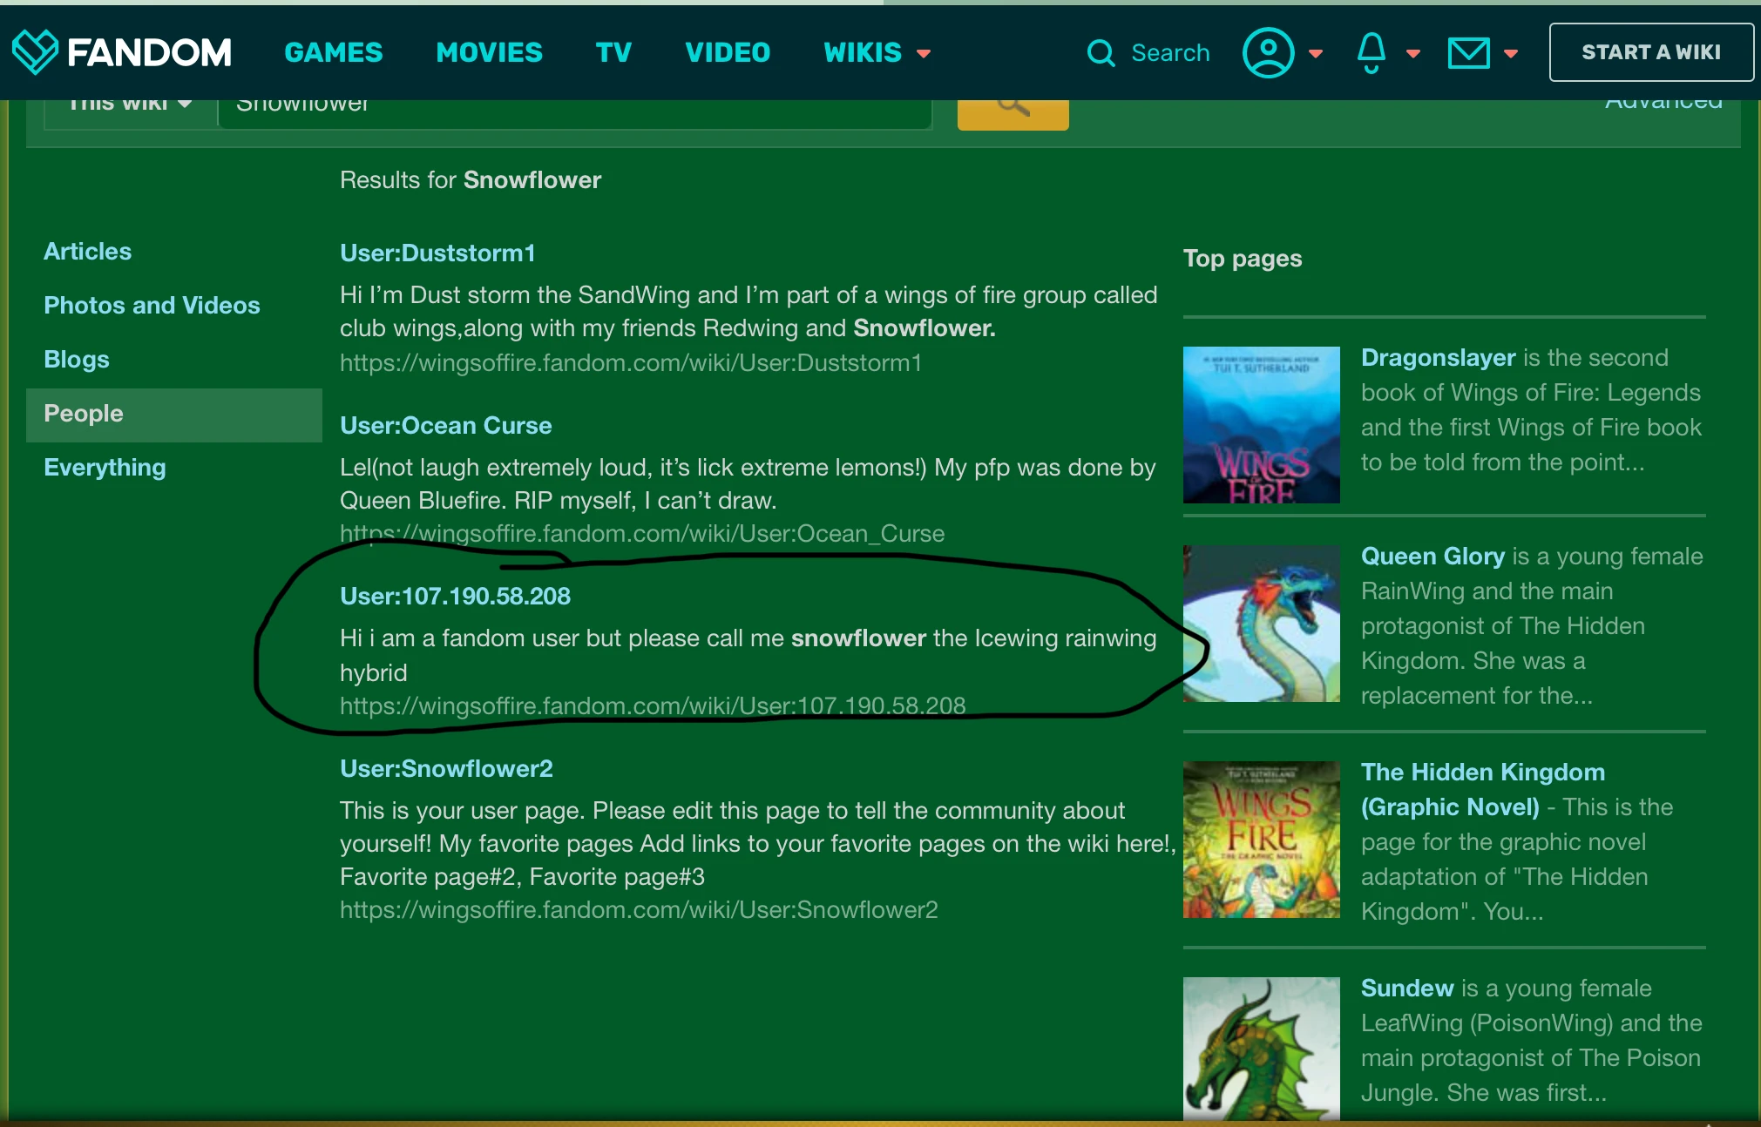Open the User:107.190.58.208 result link
The width and height of the screenshot is (1761, 1127).
point(455,596)
